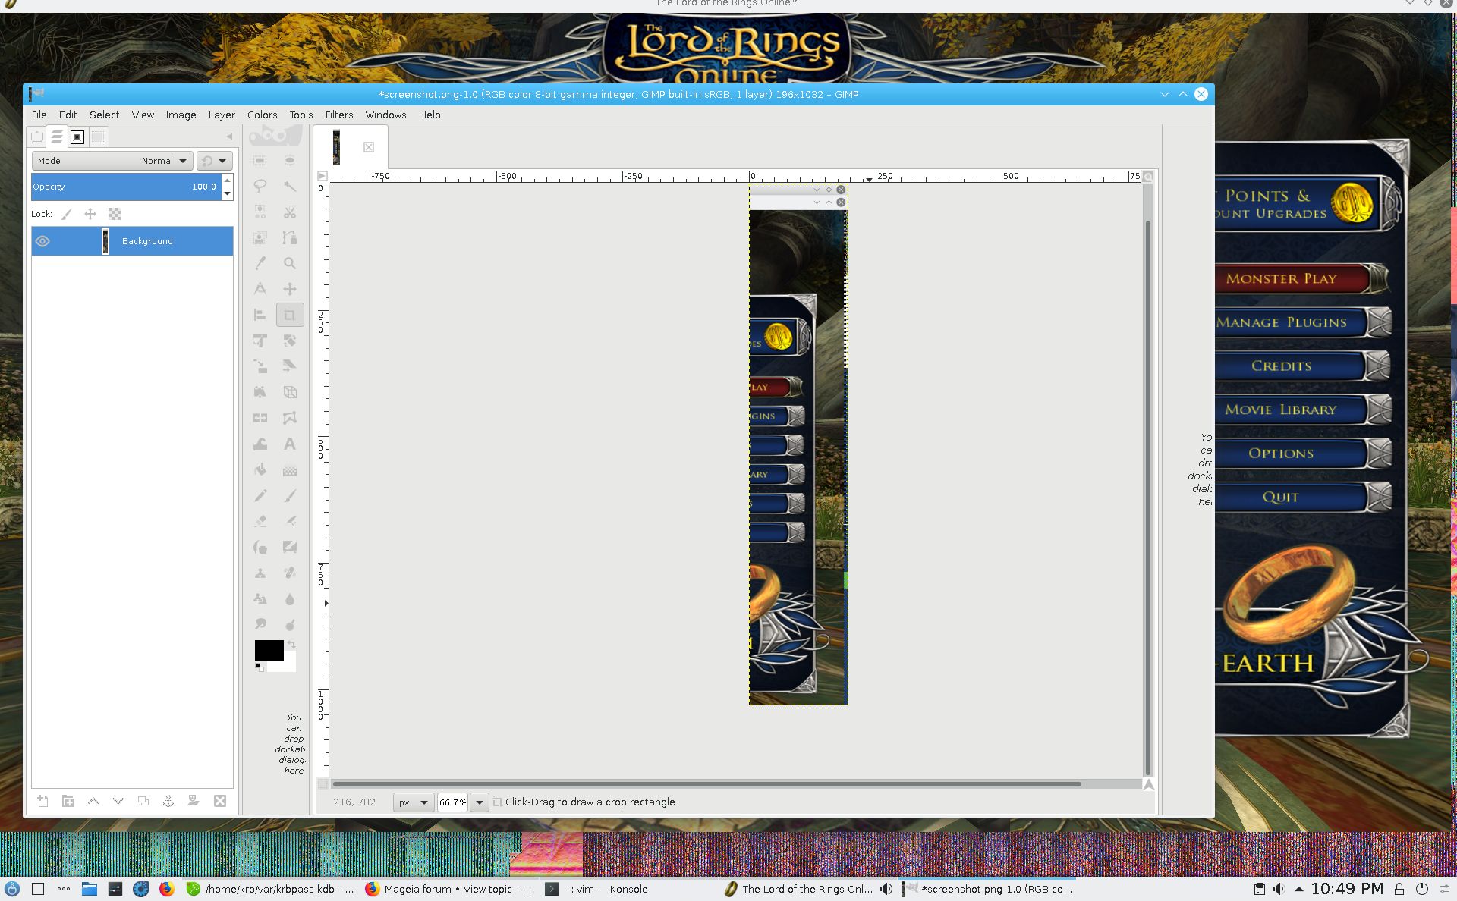Toggle lock pixels brush icon
Image resolution: width=1457 pixels, height=901 pixels.
pyautogui.click(x=67, y=214)
